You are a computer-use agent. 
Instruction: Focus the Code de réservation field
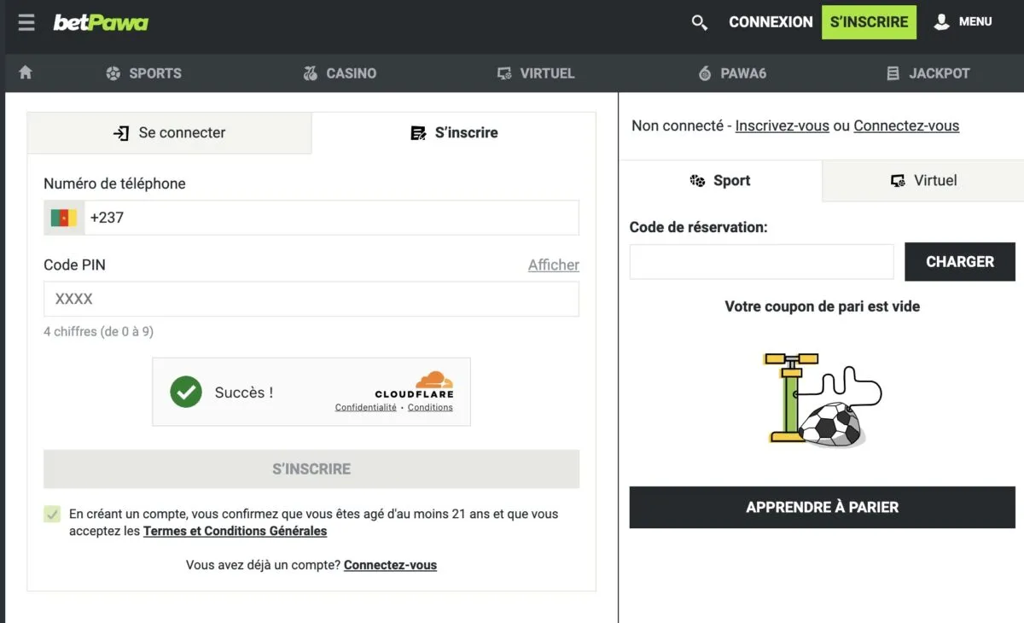point(761,262)
